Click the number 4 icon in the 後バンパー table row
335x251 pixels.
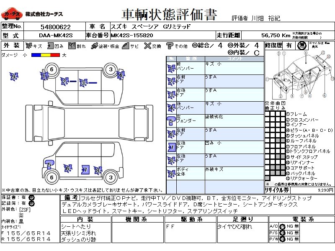(171, 108)
